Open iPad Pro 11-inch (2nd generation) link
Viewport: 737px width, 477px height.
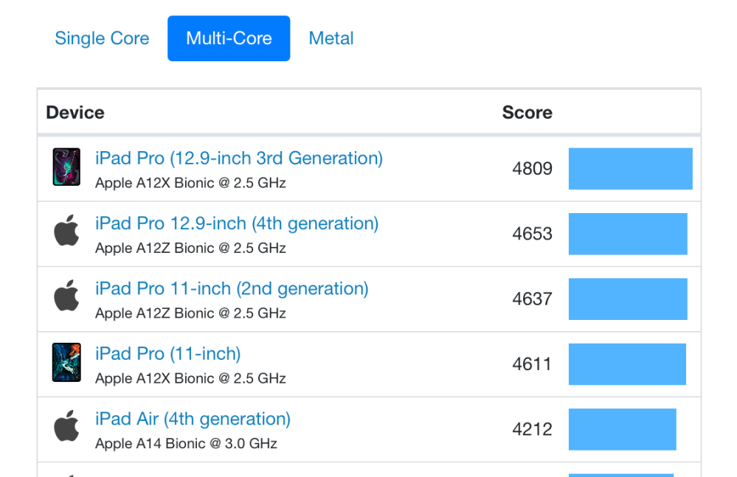click(232, 289)
